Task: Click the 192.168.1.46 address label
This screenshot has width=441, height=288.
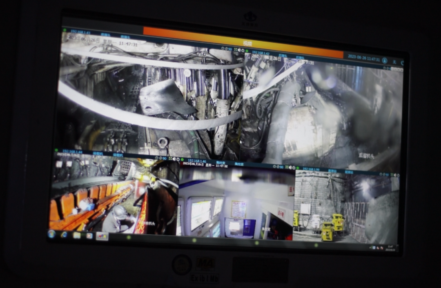Action: coord(197,161)
